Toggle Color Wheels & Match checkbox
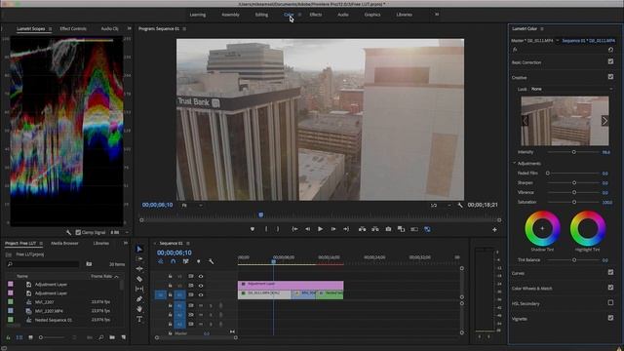624x351 pixels. (x=611, y=288)
